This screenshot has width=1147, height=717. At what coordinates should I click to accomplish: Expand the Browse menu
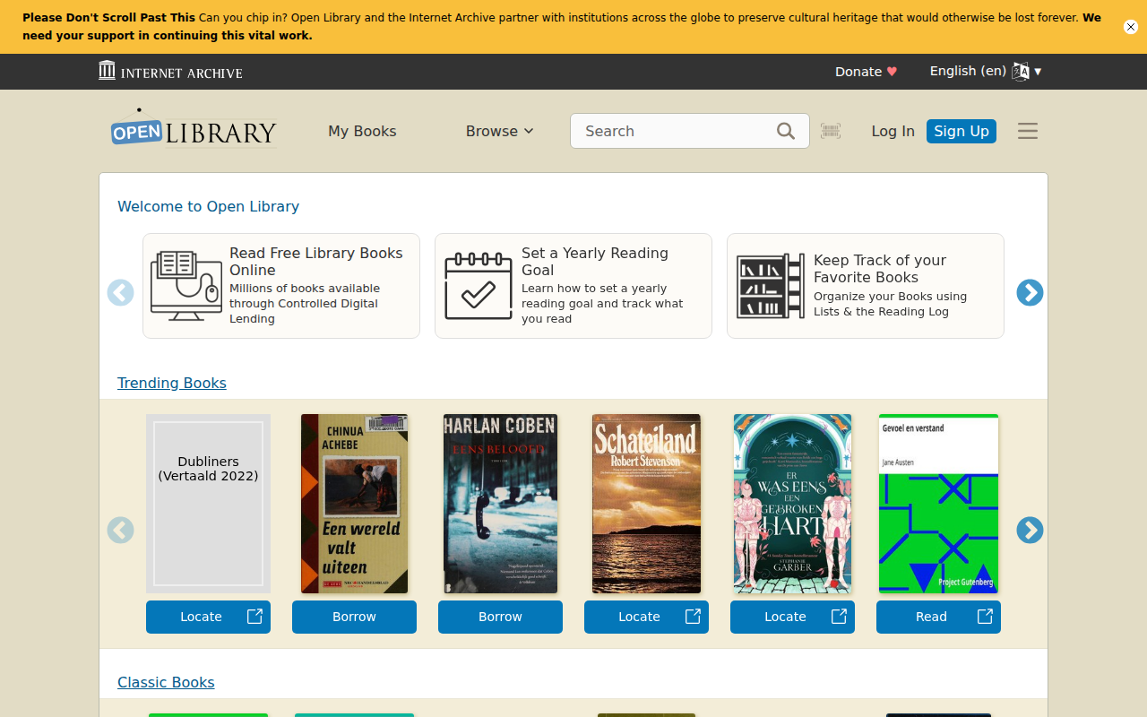tap(499, 131)
